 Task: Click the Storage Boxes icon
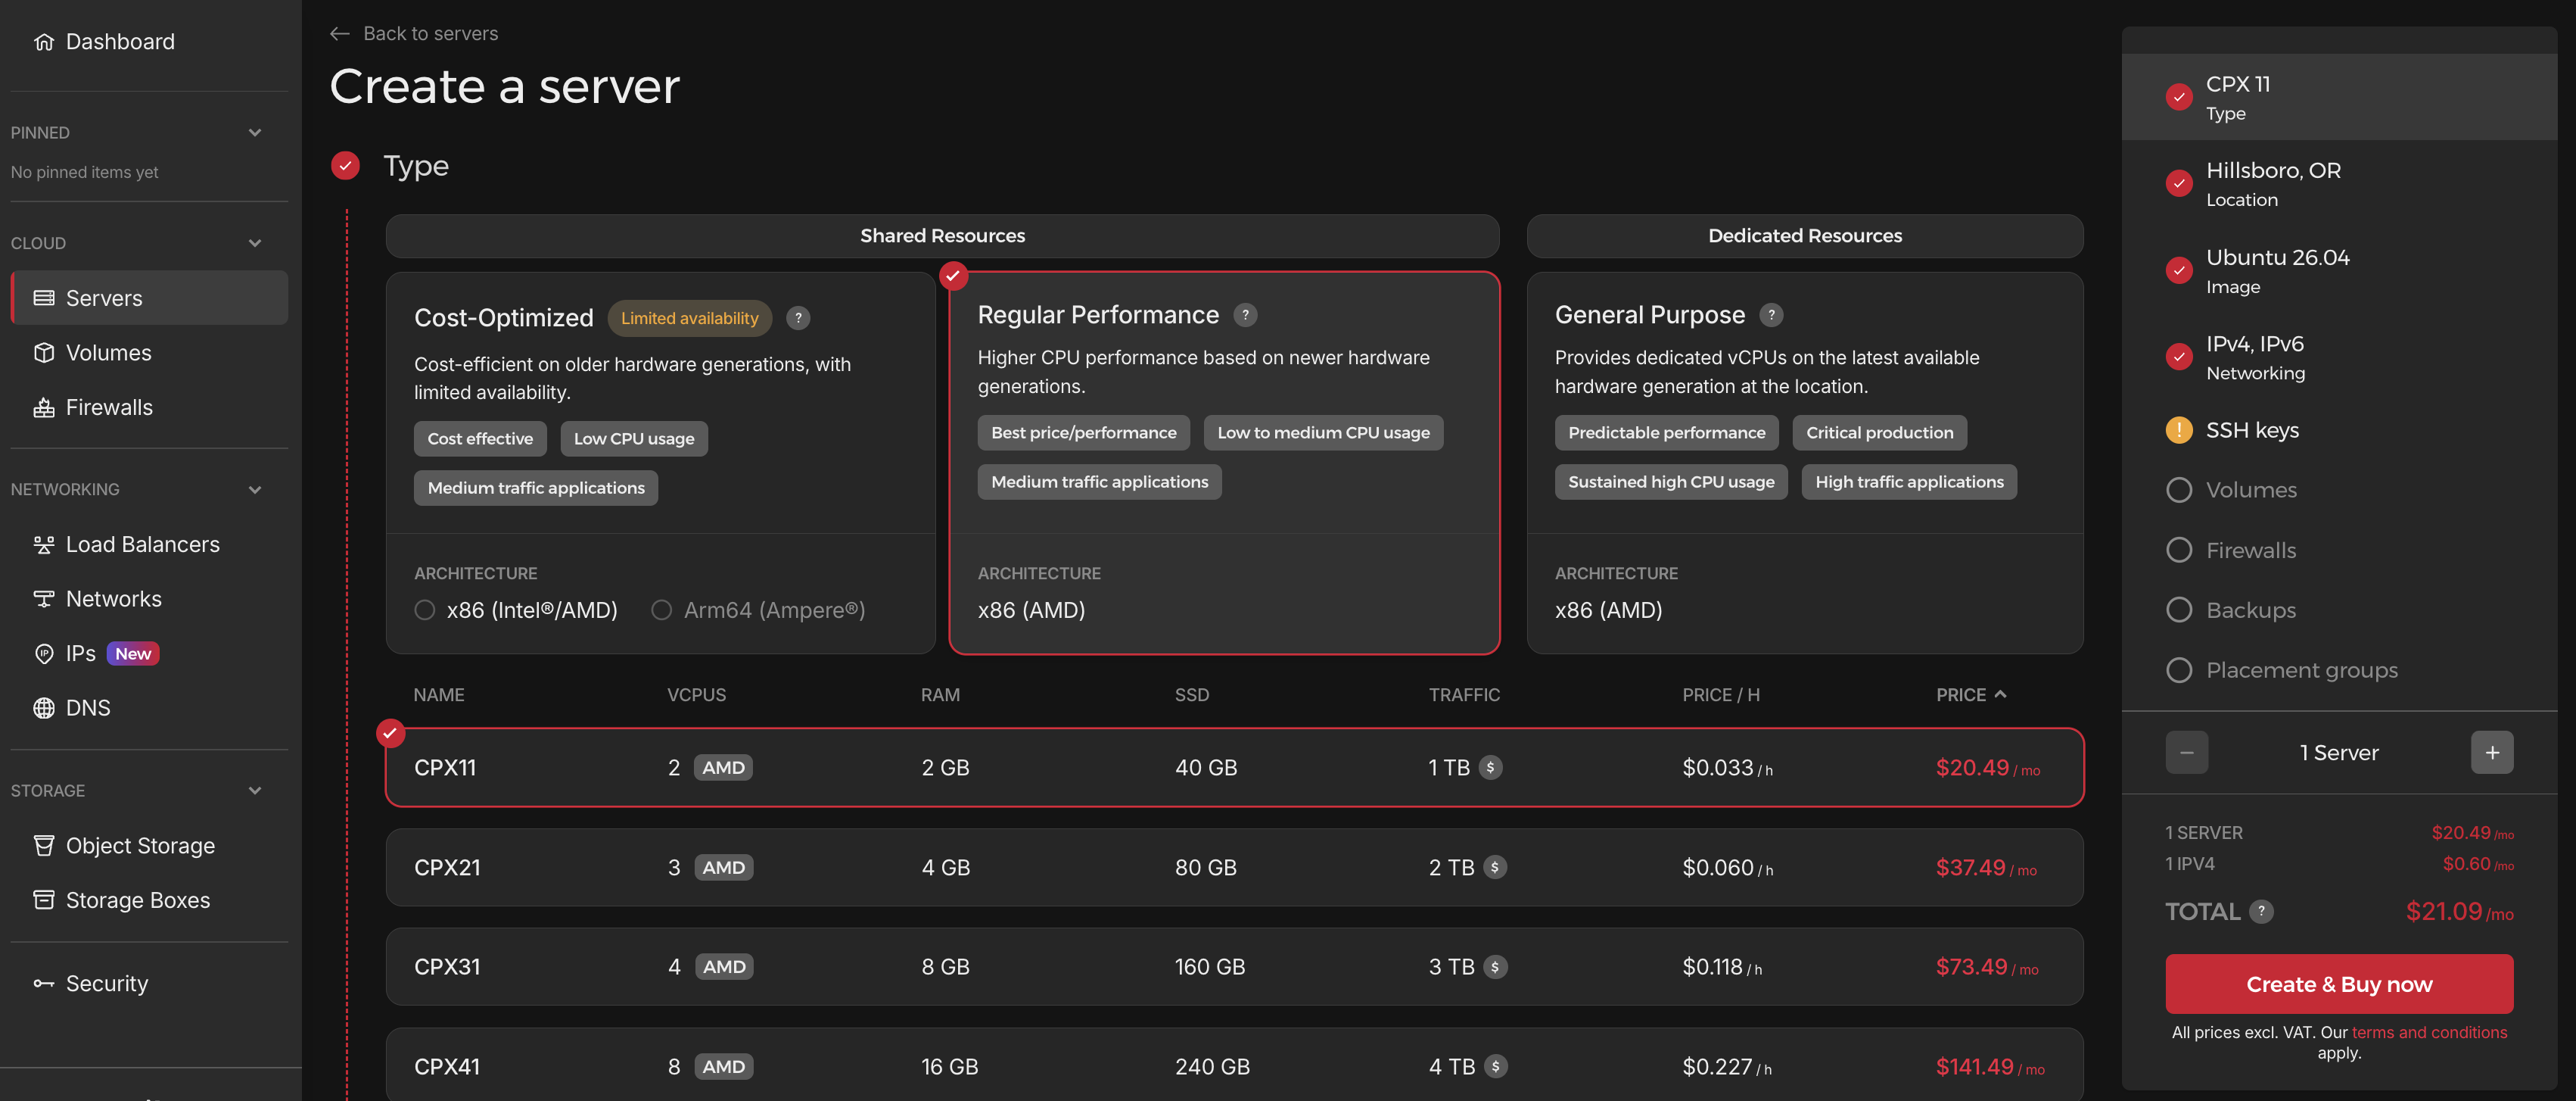(x=44, y=900)
